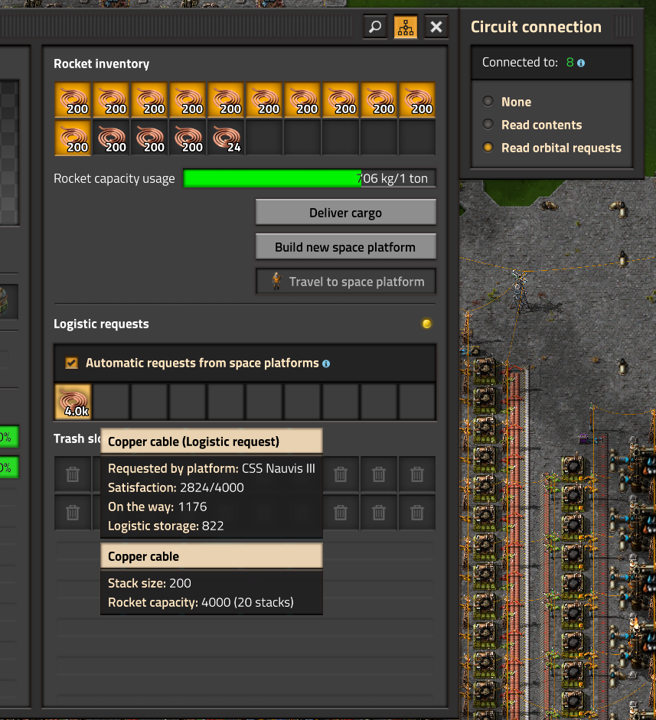
Task: Select the None circuit mode
Action: point(488,102)
